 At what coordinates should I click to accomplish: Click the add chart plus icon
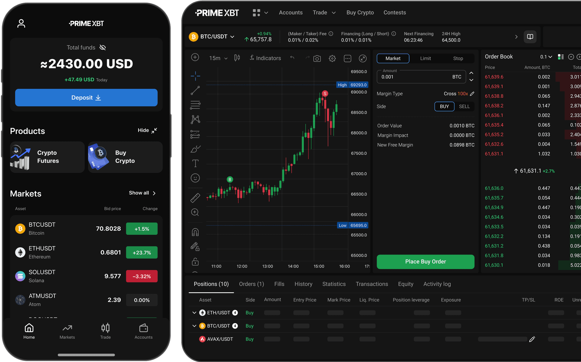click(195, 57)
